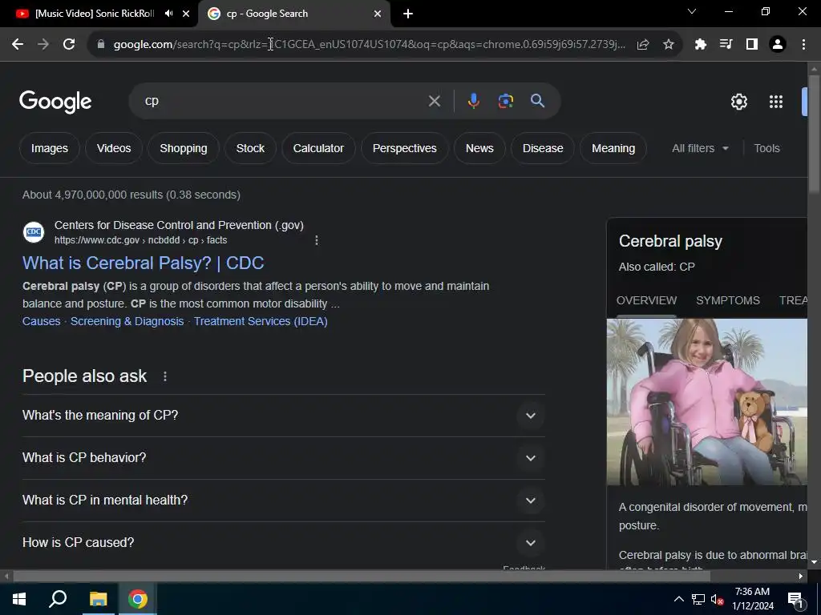The image size is (821, 615).
Task: Open File Explorer from the taskbar
Action: click(98, 599)
